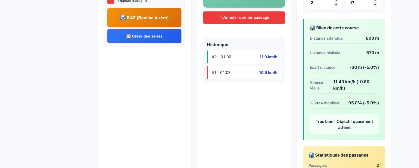Click the red Objectif inadapté legend square
Image resolution: width=419 pixels, height=168 pixels.
pyautogui.click(x=111, y=1)
